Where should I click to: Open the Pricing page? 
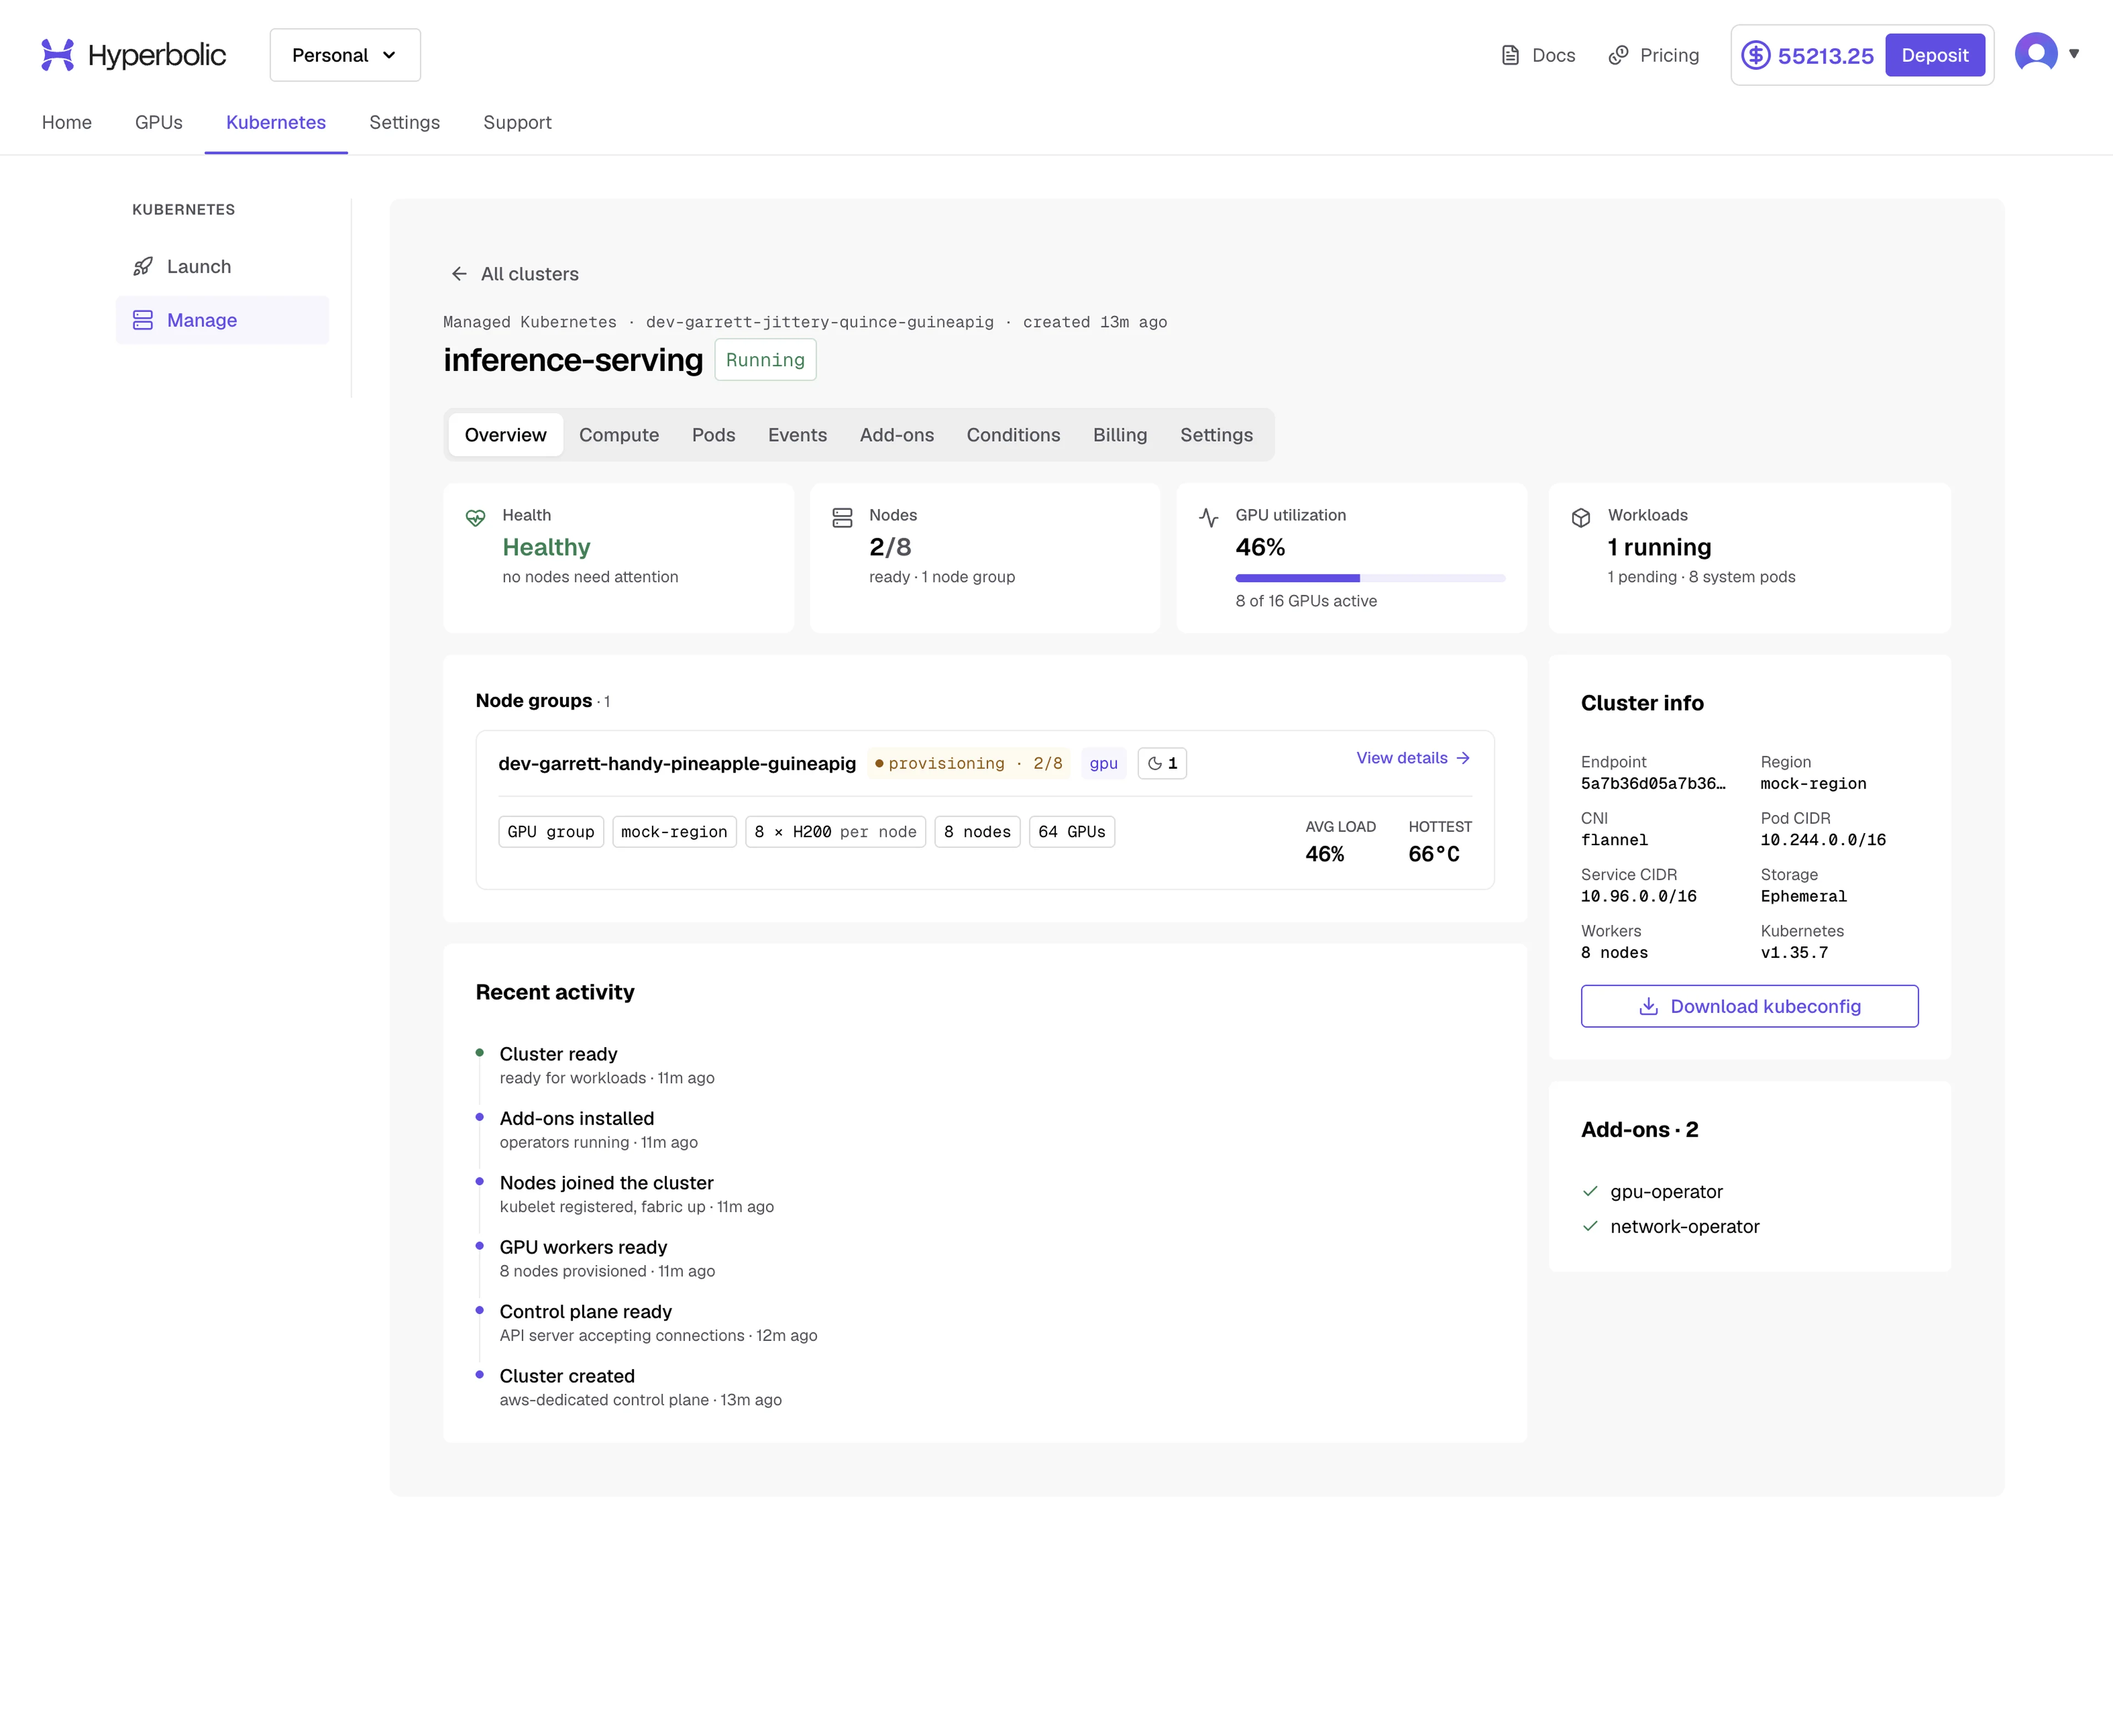pos(1653,55)
